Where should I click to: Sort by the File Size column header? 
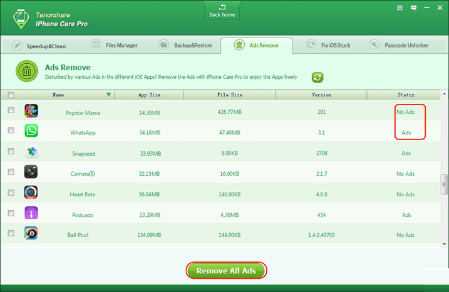click(230, 95)
